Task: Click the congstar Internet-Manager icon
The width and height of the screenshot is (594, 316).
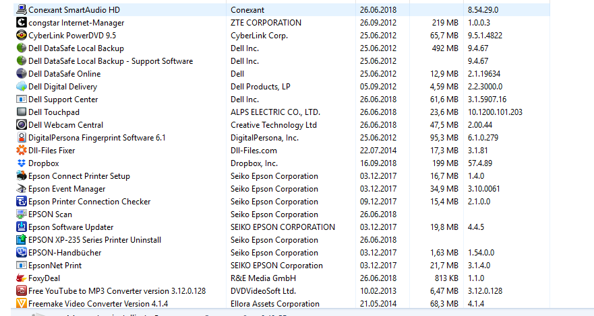Action: (x=22, y=23)
